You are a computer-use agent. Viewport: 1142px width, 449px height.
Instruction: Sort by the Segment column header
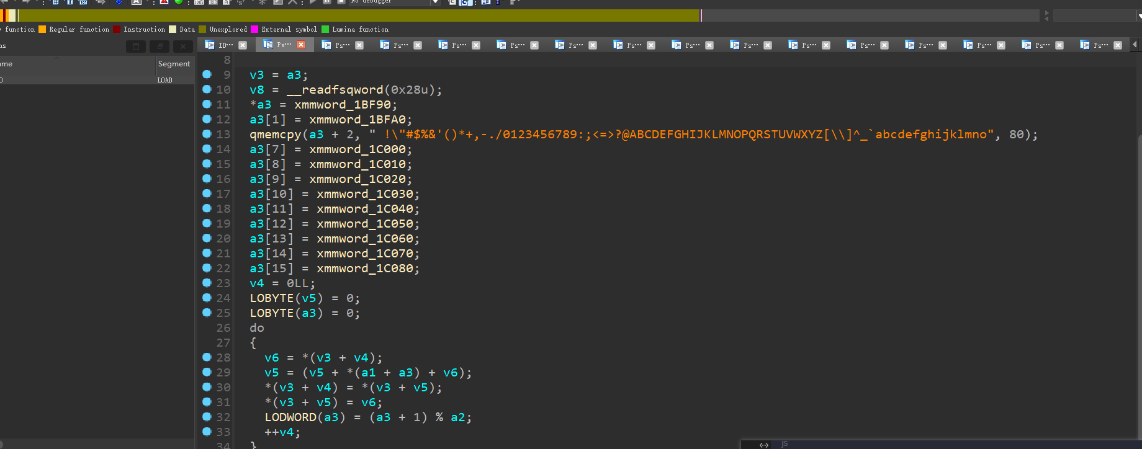174,64
